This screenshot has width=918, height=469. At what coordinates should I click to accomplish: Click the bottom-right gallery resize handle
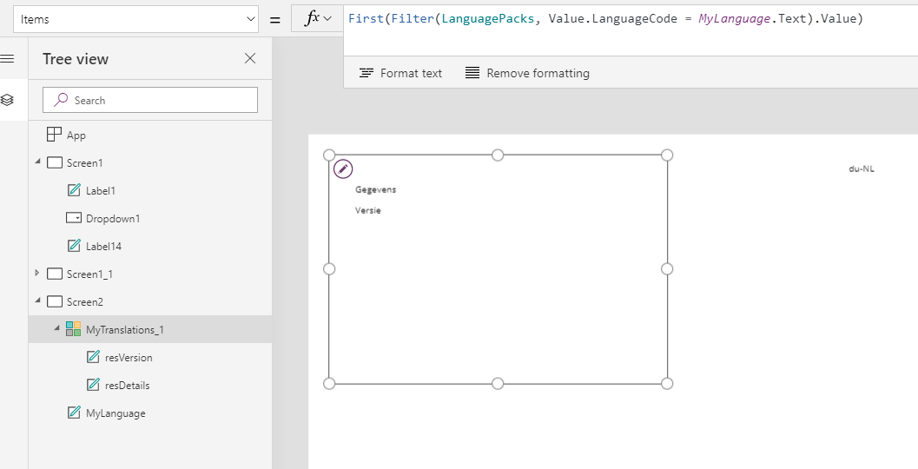click(x=667, y=384)
